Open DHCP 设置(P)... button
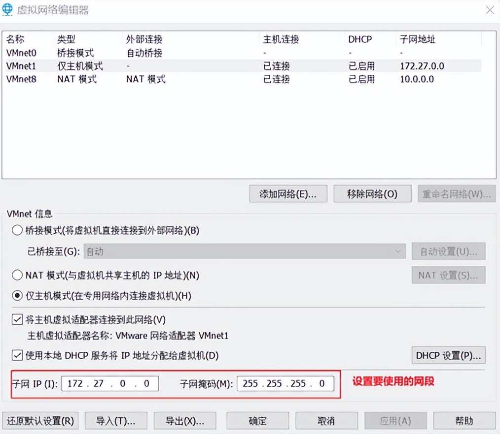The width and height of the screenshot is (500, 434). 449,355
